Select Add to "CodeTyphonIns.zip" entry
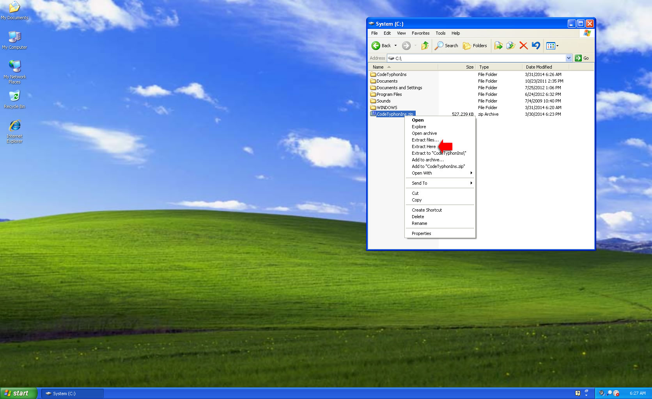This screenshot has width=652, height=399. [440, 166]
